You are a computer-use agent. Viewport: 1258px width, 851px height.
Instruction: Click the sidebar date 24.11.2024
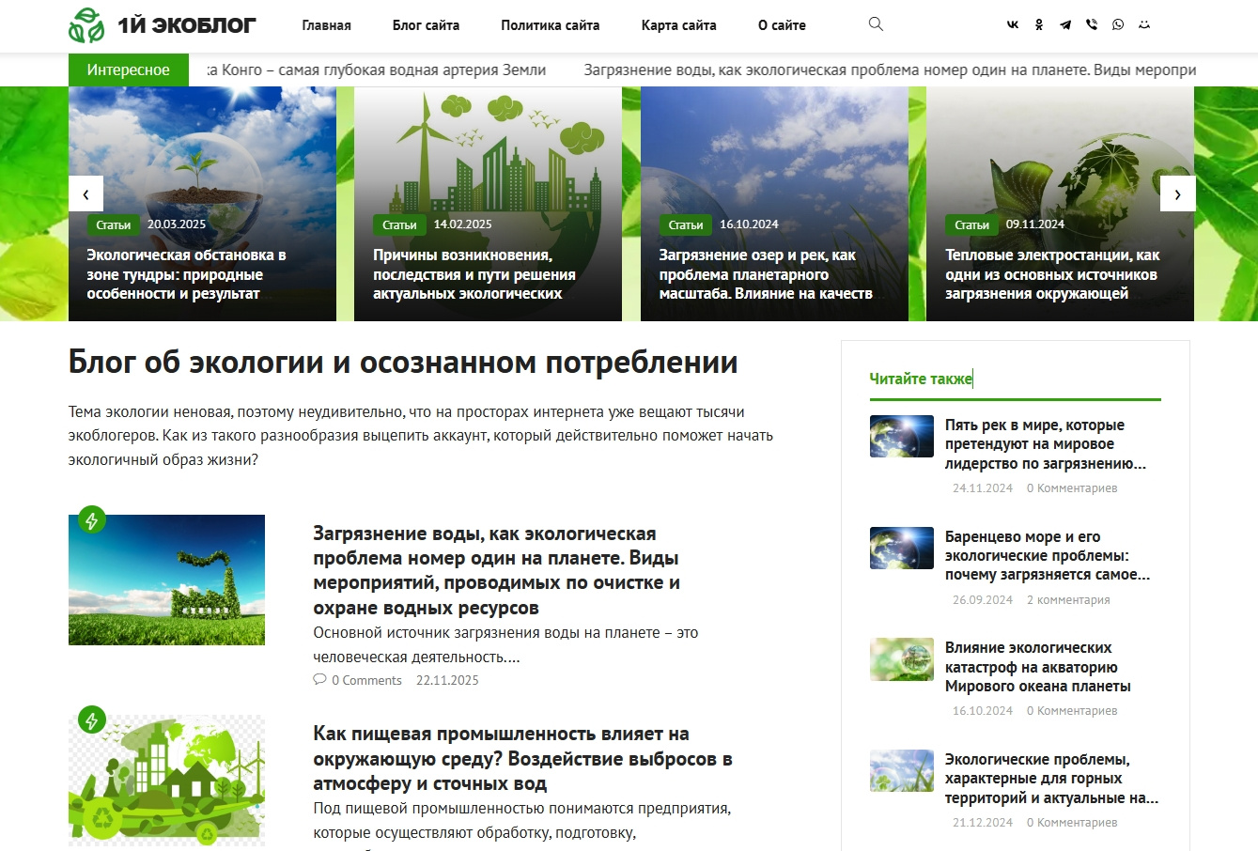tap(983, 488)
